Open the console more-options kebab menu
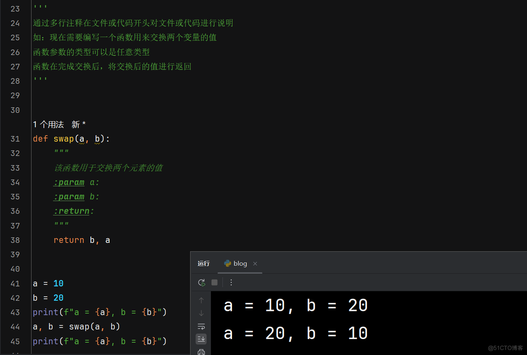This screenshot has width=527, height=355. pos(231,282)
